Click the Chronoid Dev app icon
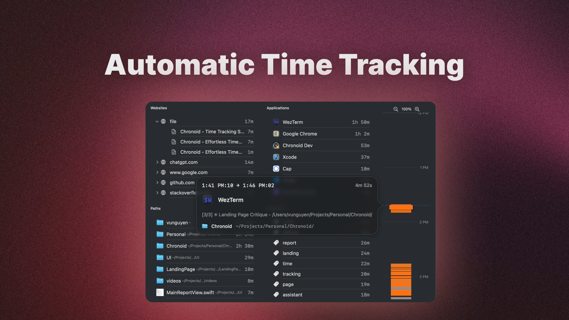Screen dimensions: 569x320 276,145
